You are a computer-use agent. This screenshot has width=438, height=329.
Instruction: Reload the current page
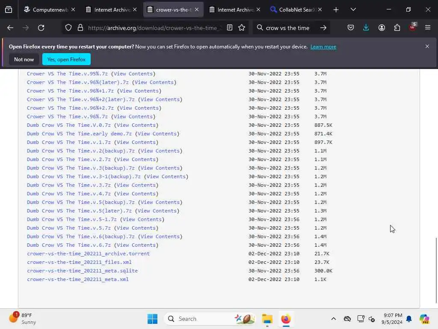click(x=41, y=28)
